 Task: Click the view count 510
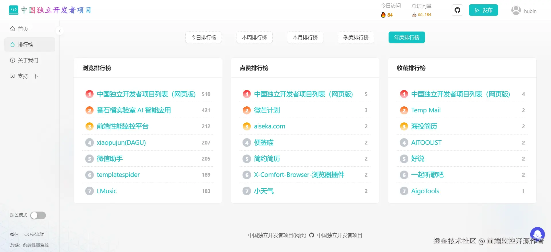(206, 94)
